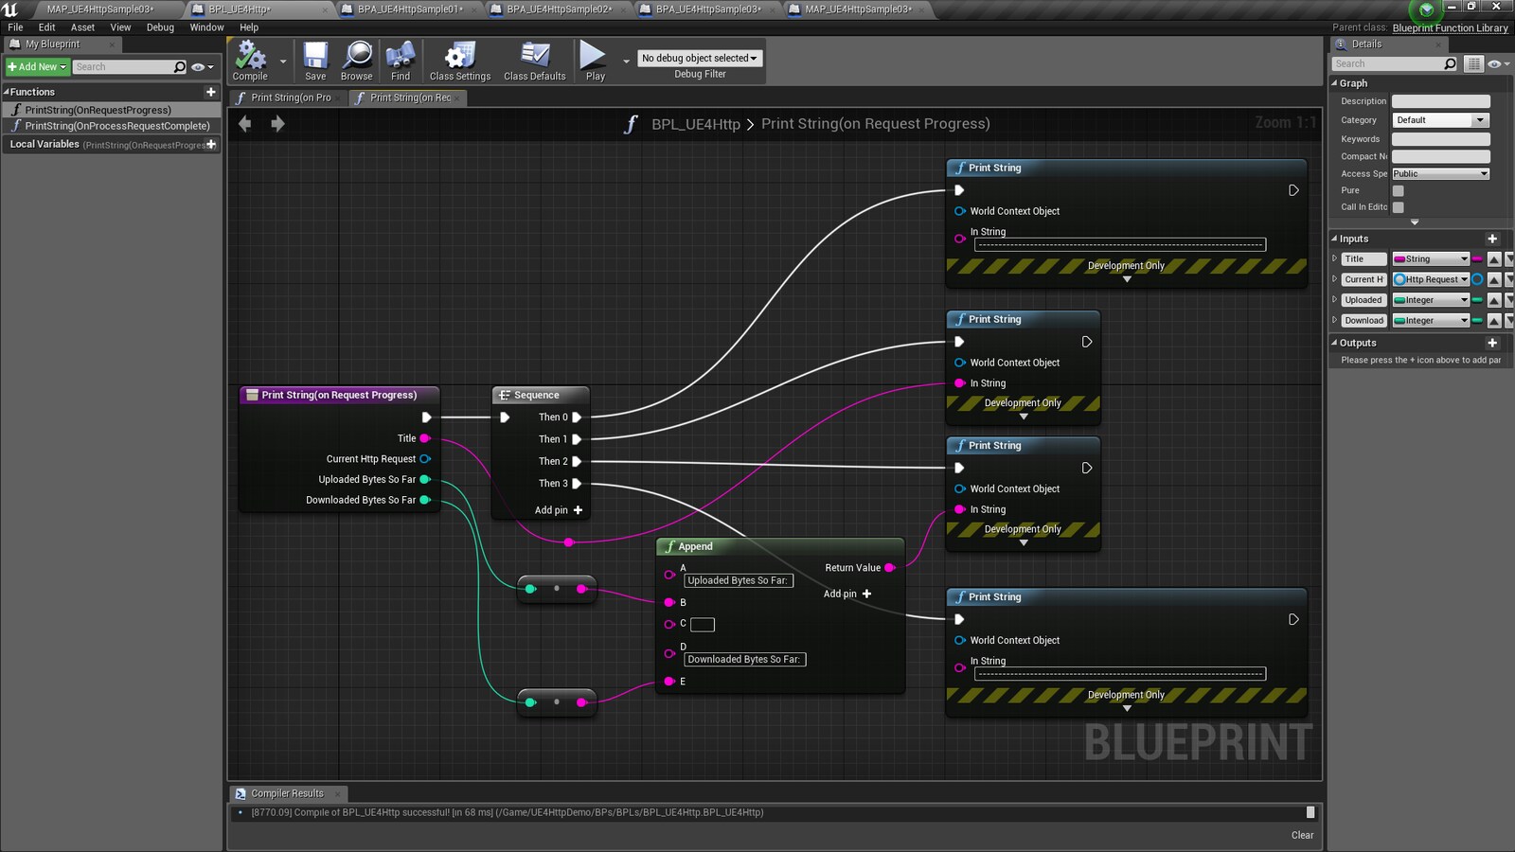The height and width of the screenshot is (852, 1515).
Task: Open the Access Specifier dropdown showing Public
Action: point(1440,173)
